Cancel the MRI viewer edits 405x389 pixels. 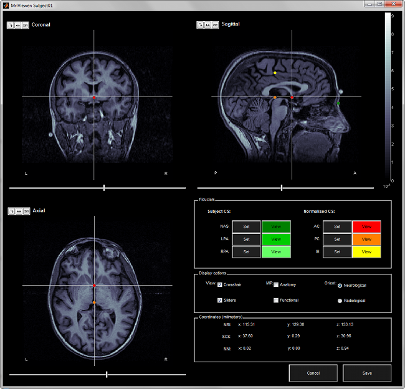point(313,373)
